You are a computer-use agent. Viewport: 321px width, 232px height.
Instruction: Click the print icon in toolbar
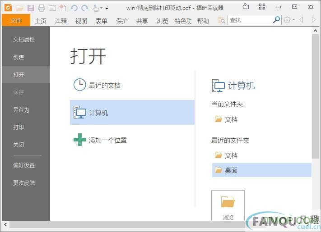pyautogui.click(x=42, y=8)
